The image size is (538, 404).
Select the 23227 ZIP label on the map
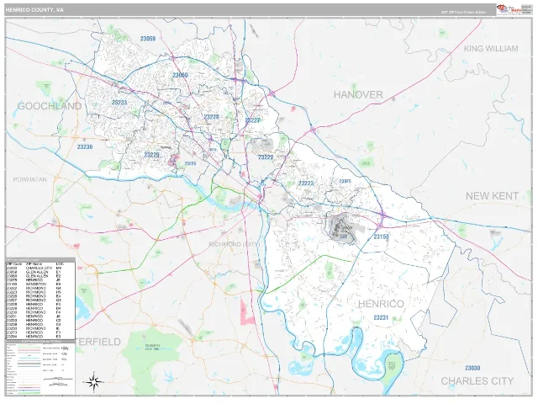coord(252,120)
